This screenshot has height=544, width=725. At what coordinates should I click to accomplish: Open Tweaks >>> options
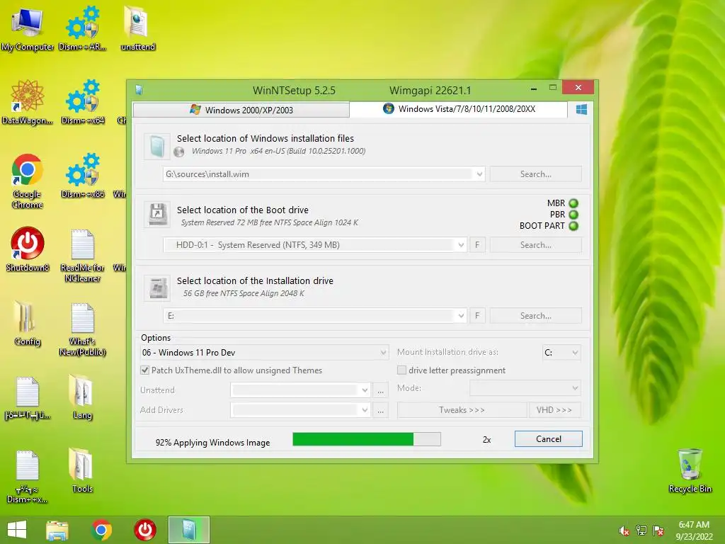coord(462,410)
